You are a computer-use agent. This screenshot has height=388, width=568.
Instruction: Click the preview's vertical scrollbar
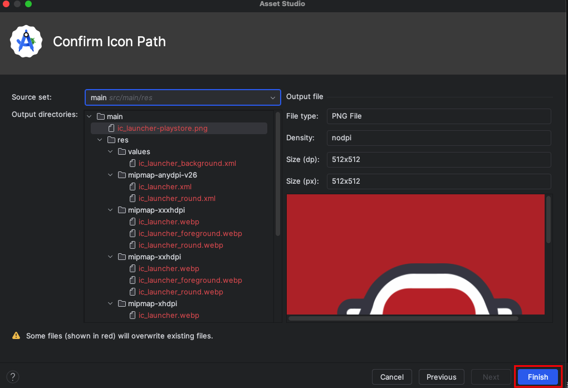coord(548,219)
